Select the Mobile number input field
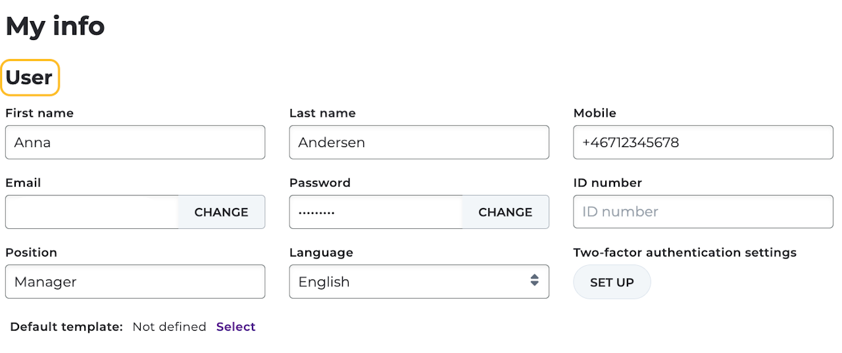Viewport: 842px width, 353px height. pos(703,142)
